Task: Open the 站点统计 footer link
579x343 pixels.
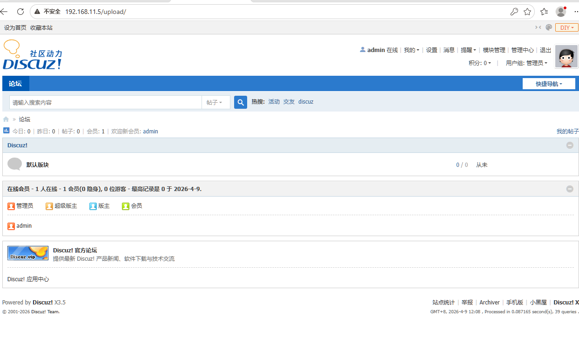Action: coord(444,302)
